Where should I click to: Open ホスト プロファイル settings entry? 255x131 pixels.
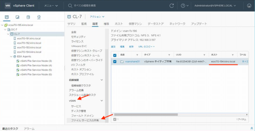[82, 74]
